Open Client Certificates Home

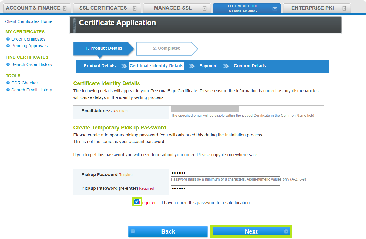coord(29,21)
